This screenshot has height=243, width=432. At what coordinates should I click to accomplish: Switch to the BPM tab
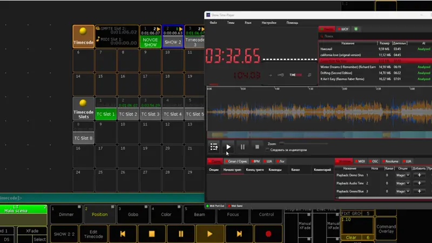[x=255, y=161]
